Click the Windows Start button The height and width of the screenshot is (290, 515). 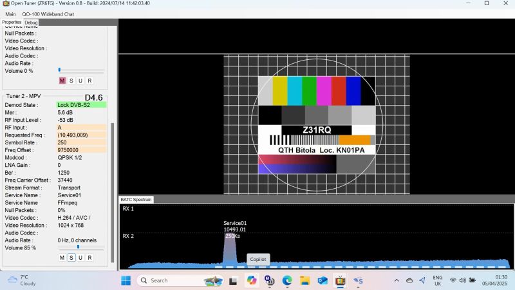tap(126, 280)
